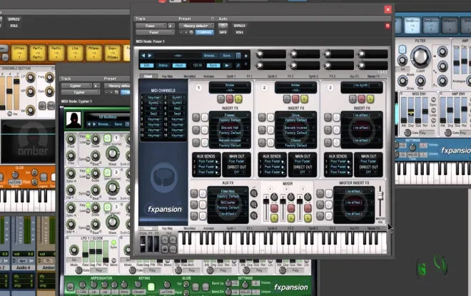This screenshot has width=471, height=296.
Task: Solo Synth slot 3 with yellow button
Action: coord(370,98)
